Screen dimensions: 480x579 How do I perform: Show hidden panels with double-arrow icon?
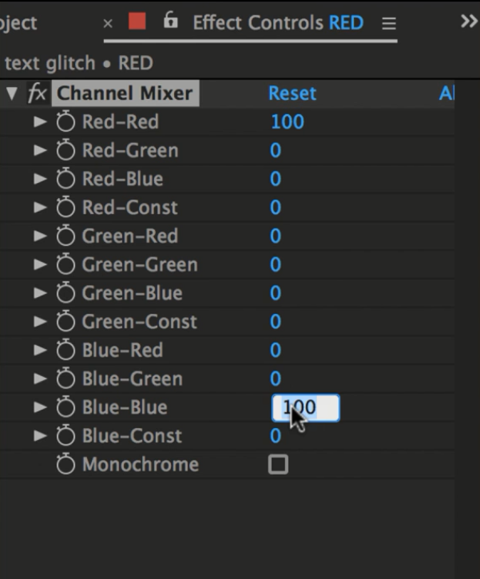tap(469, 22)
